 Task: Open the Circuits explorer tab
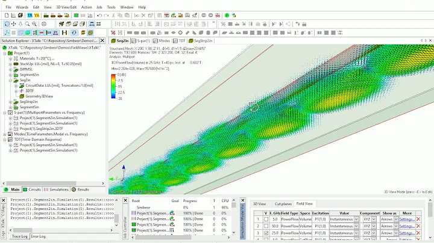32,189
